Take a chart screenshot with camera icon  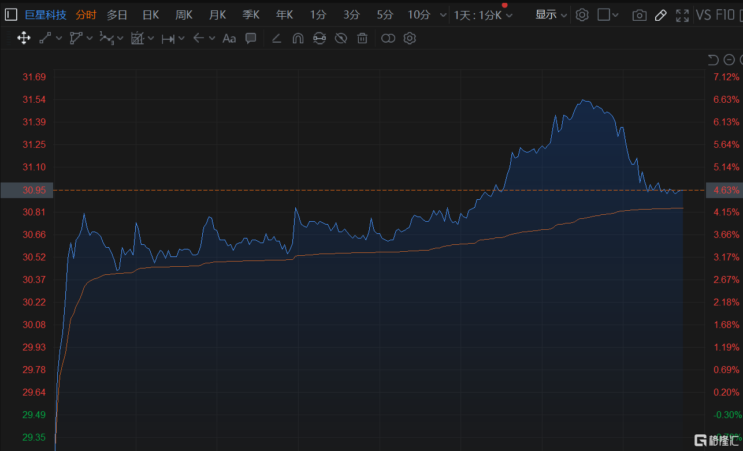click(x=640, y=15)
